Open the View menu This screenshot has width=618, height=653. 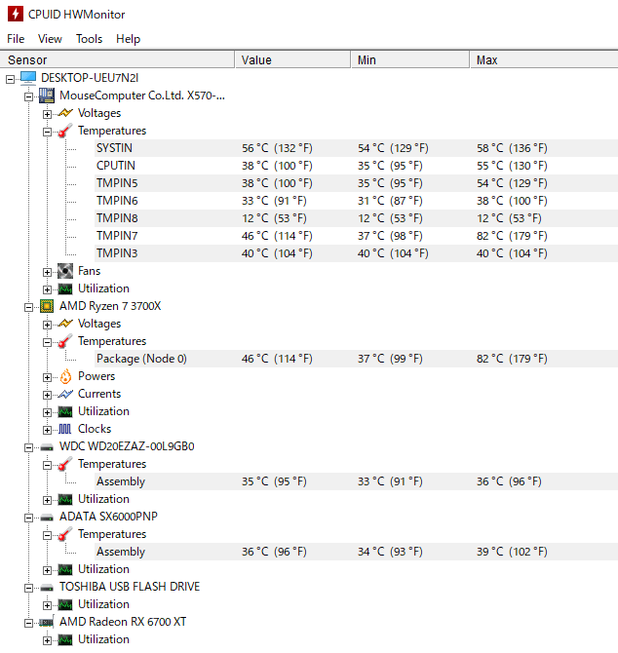coord(50,39)
